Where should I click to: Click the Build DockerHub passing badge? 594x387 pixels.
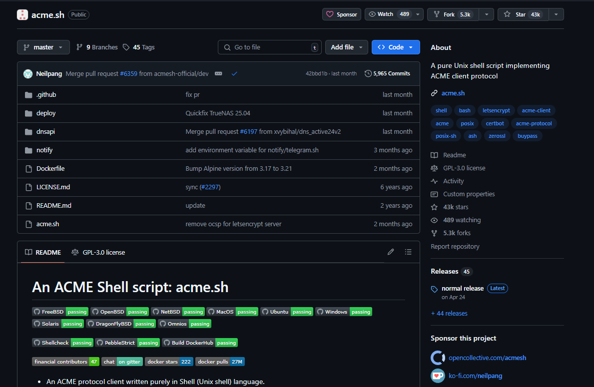200,343
